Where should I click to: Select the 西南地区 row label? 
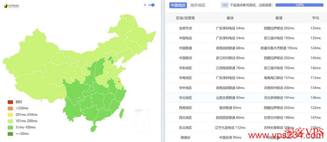pyautogui.click(x=185, y=108)
